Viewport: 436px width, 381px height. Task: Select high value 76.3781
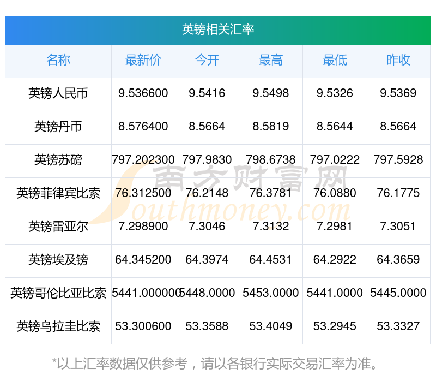(270, 193)
